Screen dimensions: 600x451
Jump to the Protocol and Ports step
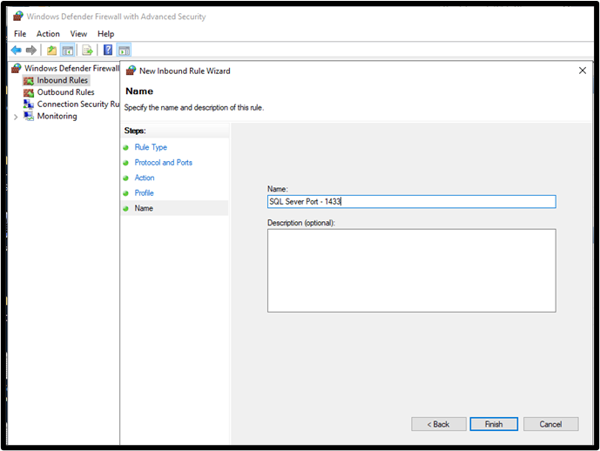tap(164, 163)
